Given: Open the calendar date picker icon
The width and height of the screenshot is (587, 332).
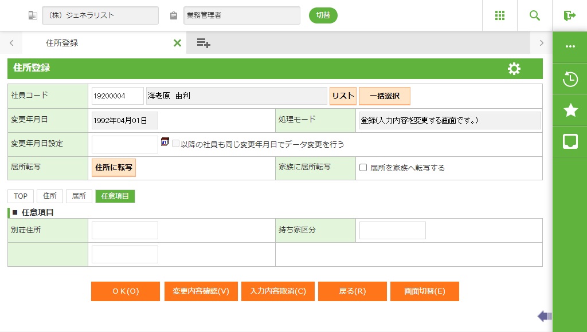Looking at the screenshot, I should [x=165, y=142].
